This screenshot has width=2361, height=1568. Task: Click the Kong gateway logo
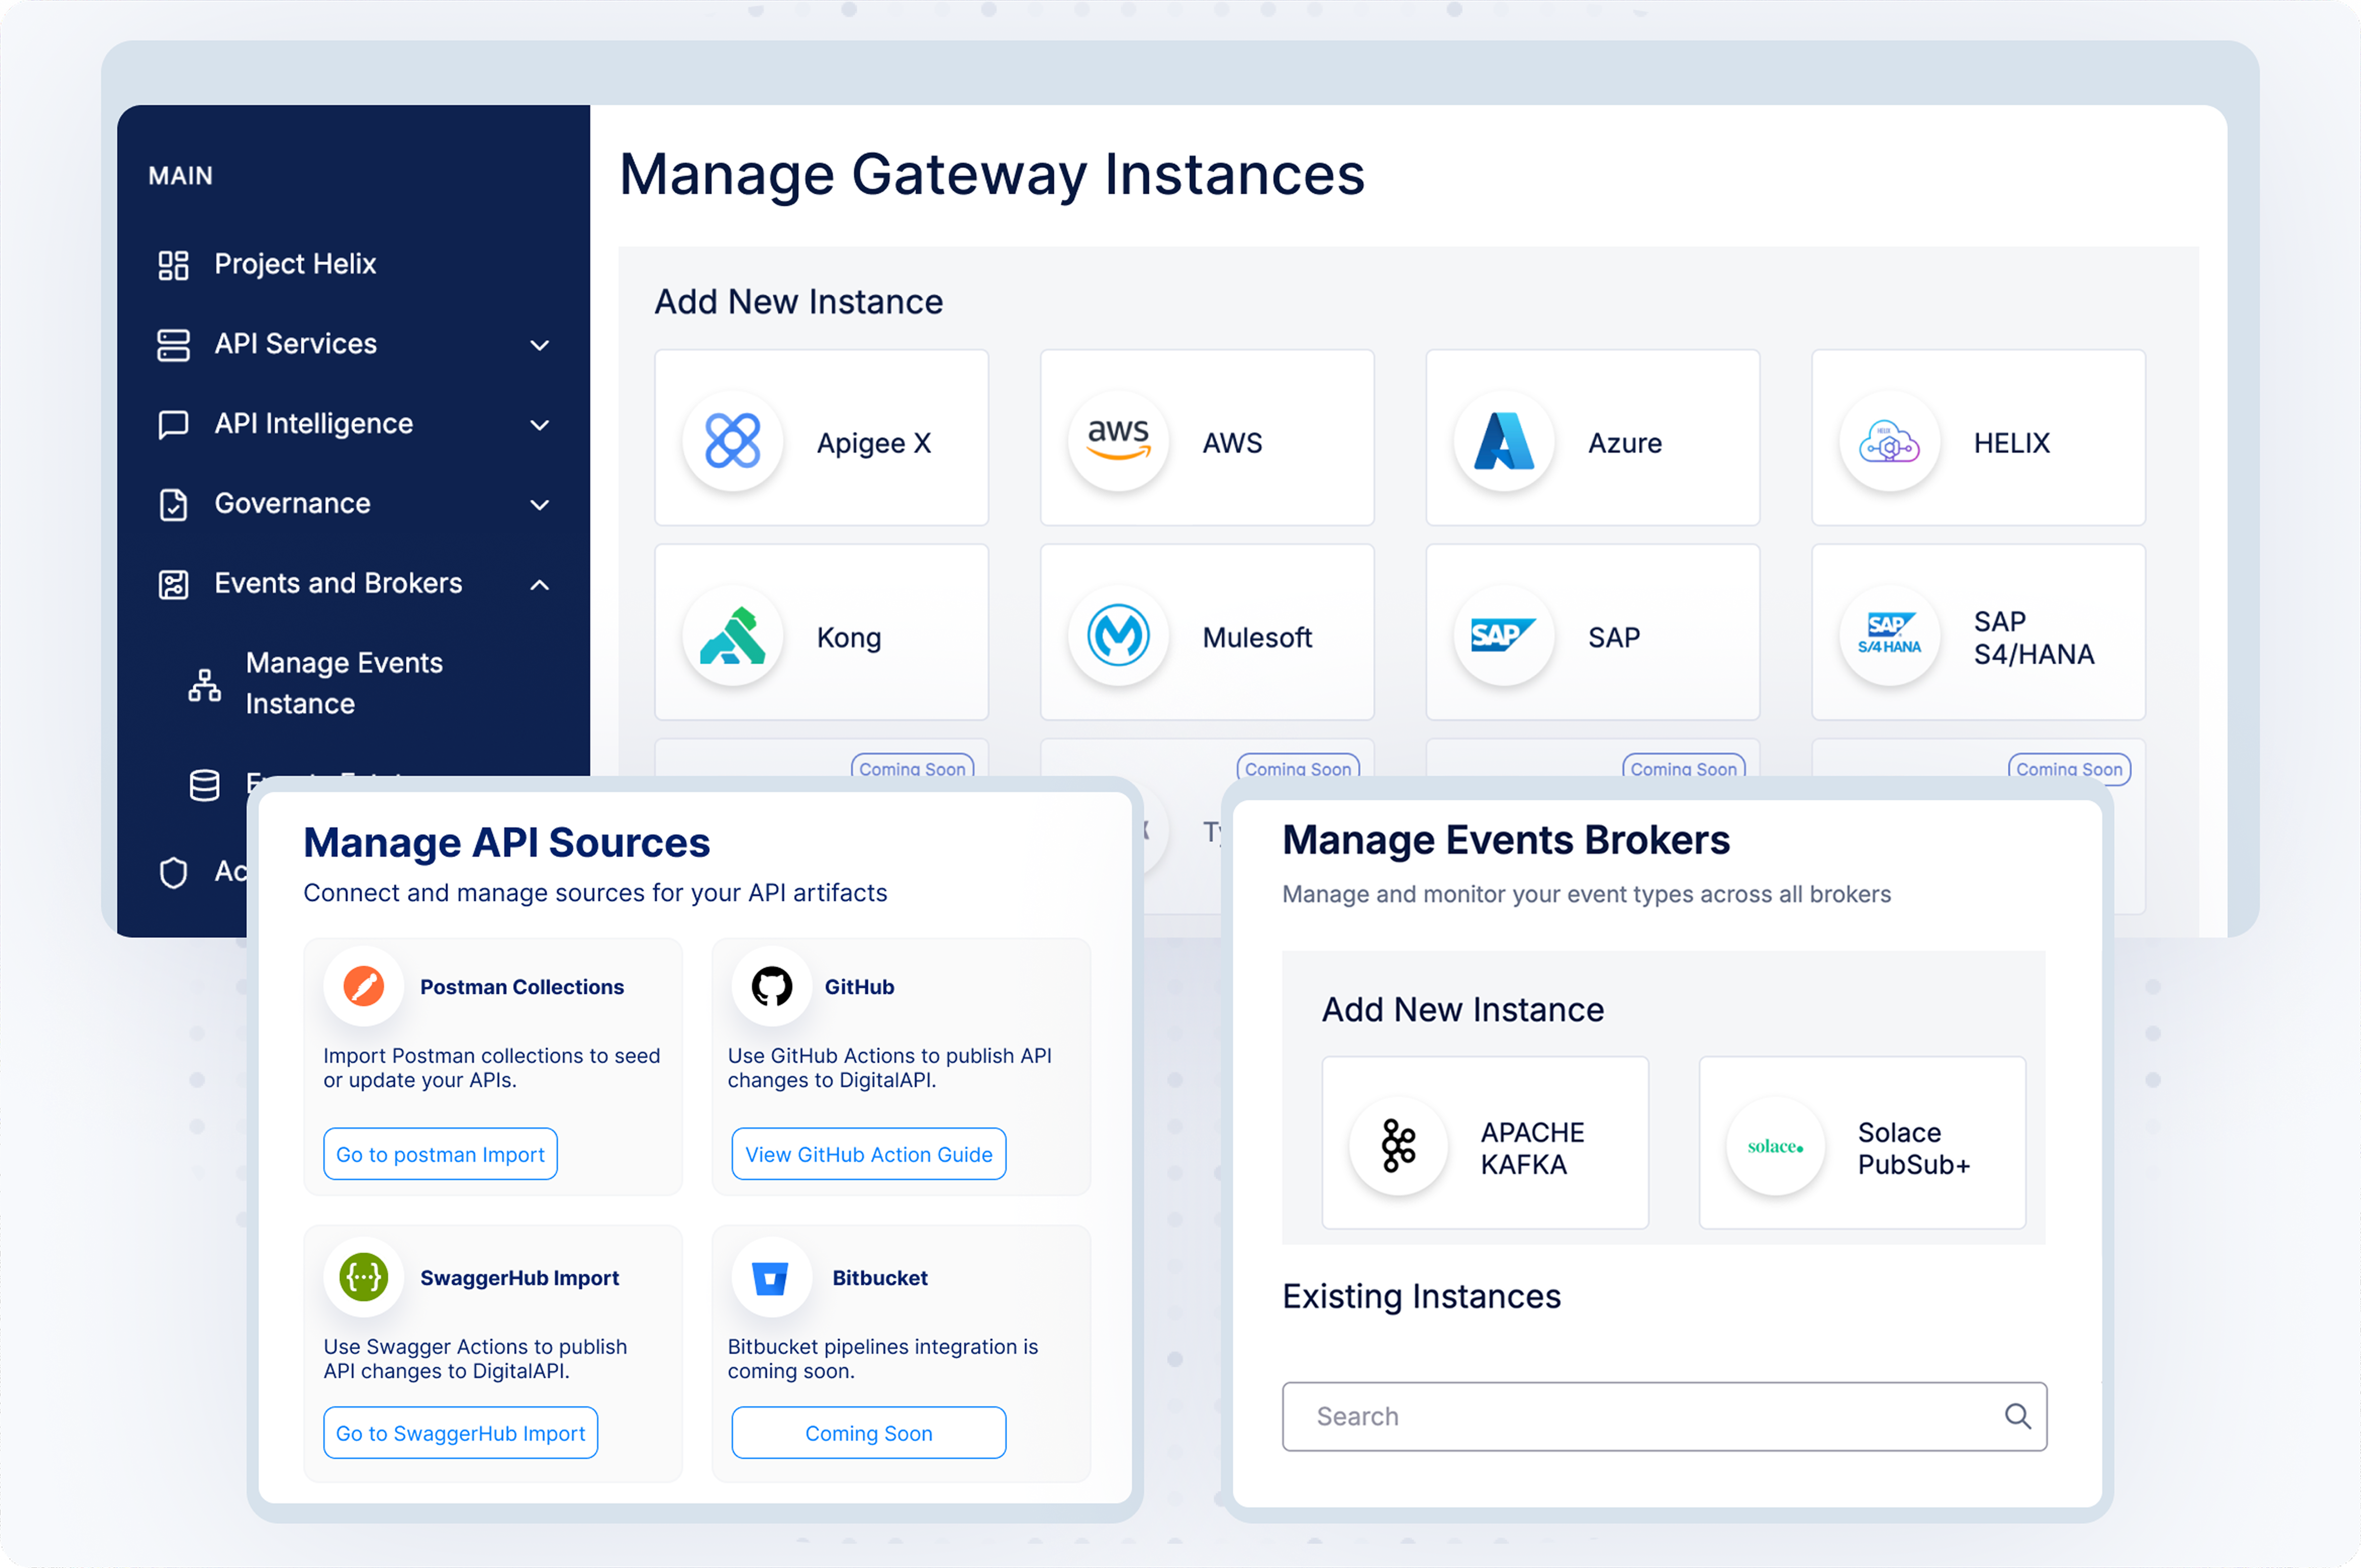[732, 636]
